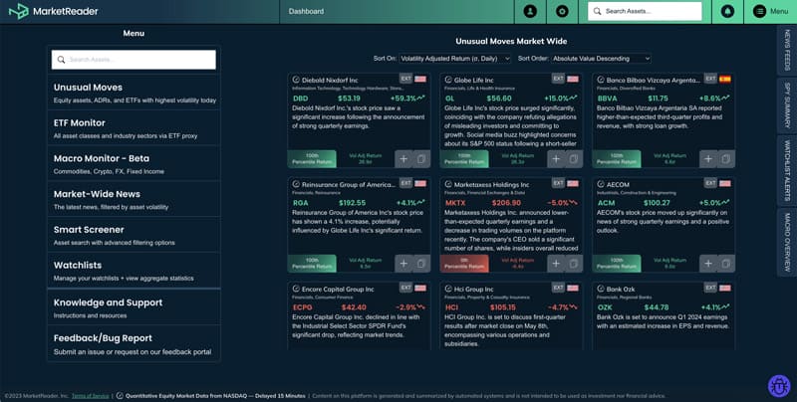Focus the header Search Assets field

pos(645,11)
